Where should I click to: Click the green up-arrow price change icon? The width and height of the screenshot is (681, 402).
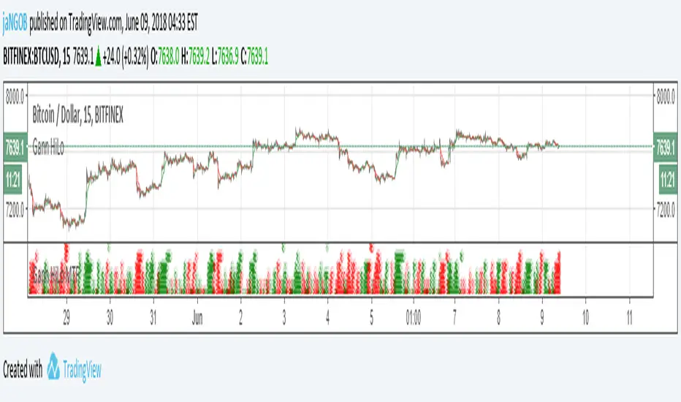click(x=98, y=56)
